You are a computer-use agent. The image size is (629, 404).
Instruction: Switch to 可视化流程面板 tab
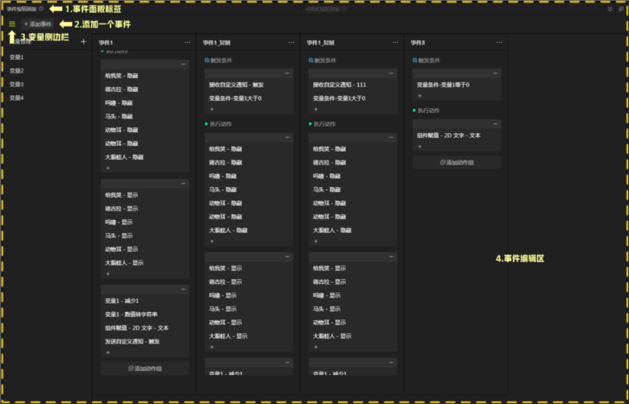pos(323,9)
